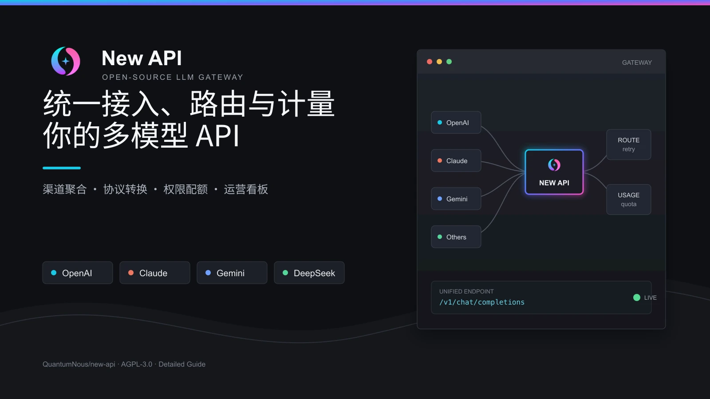Click the UNIFIED ENDPOINT label
710x399 pixels.
pos(466,291)
